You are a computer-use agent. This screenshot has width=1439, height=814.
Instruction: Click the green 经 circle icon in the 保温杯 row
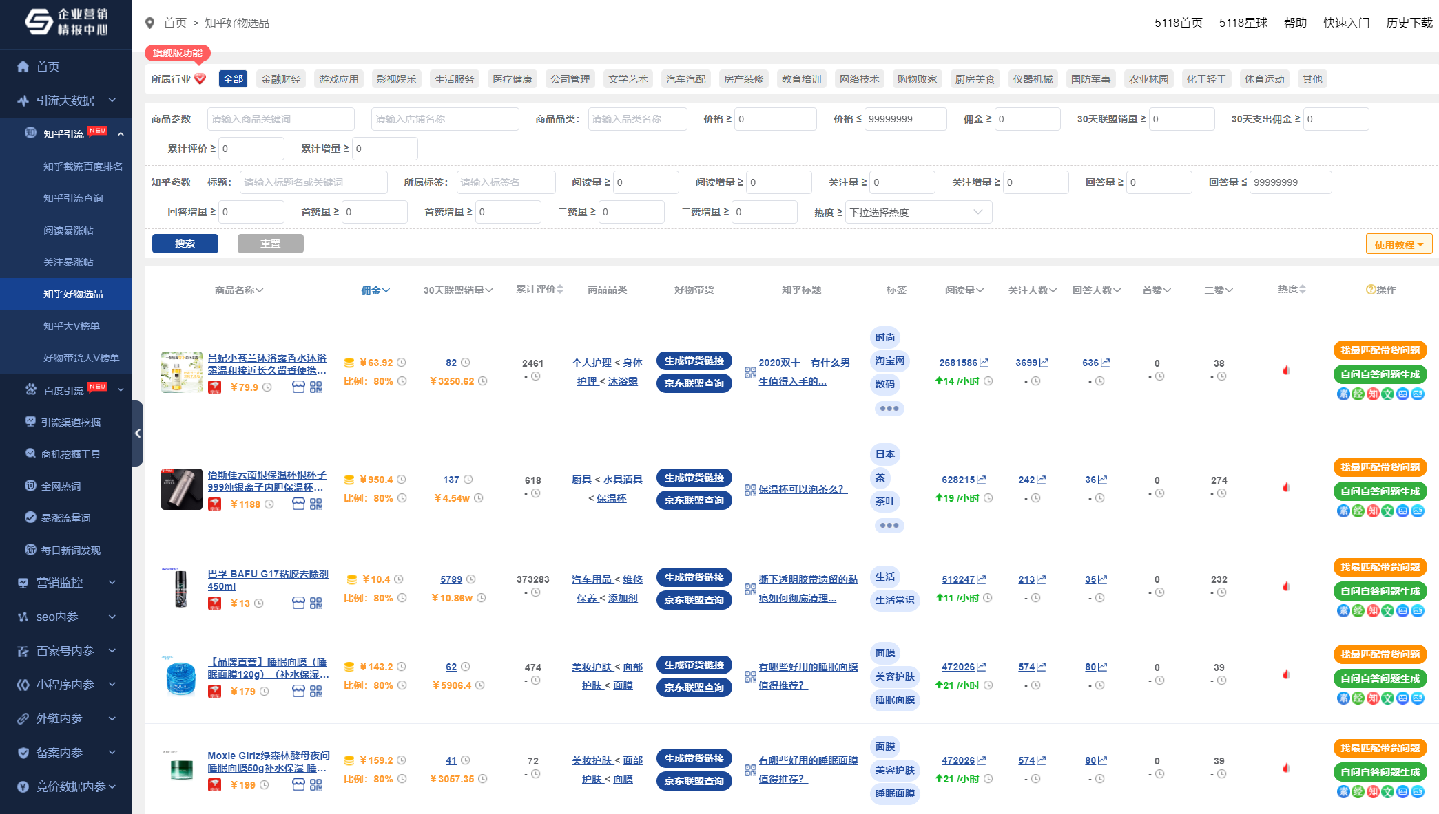pyautogui.click(x=1358, y=511)
